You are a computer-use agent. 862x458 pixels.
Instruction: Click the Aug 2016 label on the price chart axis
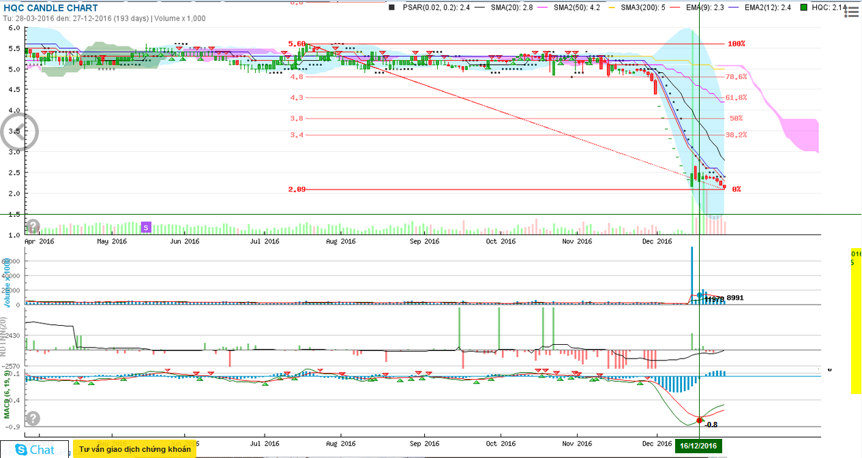[x=341, y=241]
